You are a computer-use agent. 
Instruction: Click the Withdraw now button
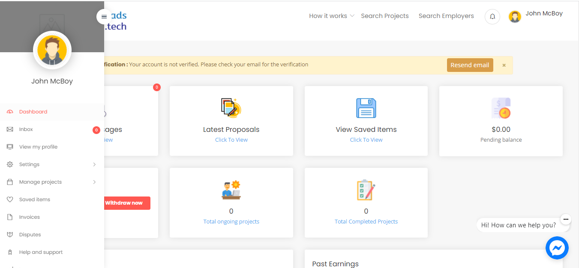click(x=127, y=203)
